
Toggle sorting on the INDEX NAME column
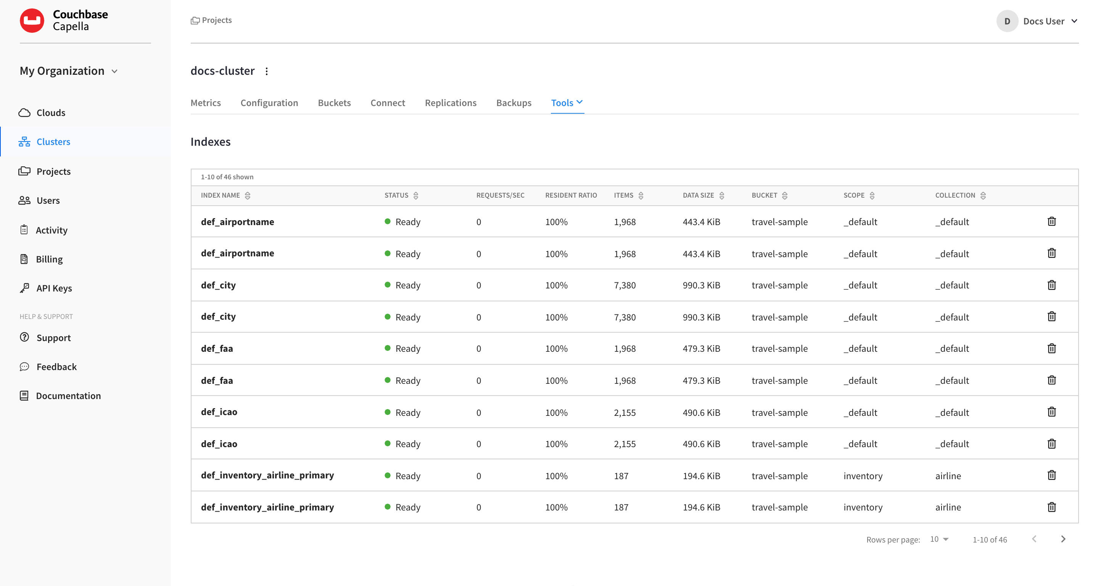pyautogui.click(x=248, y=195)
